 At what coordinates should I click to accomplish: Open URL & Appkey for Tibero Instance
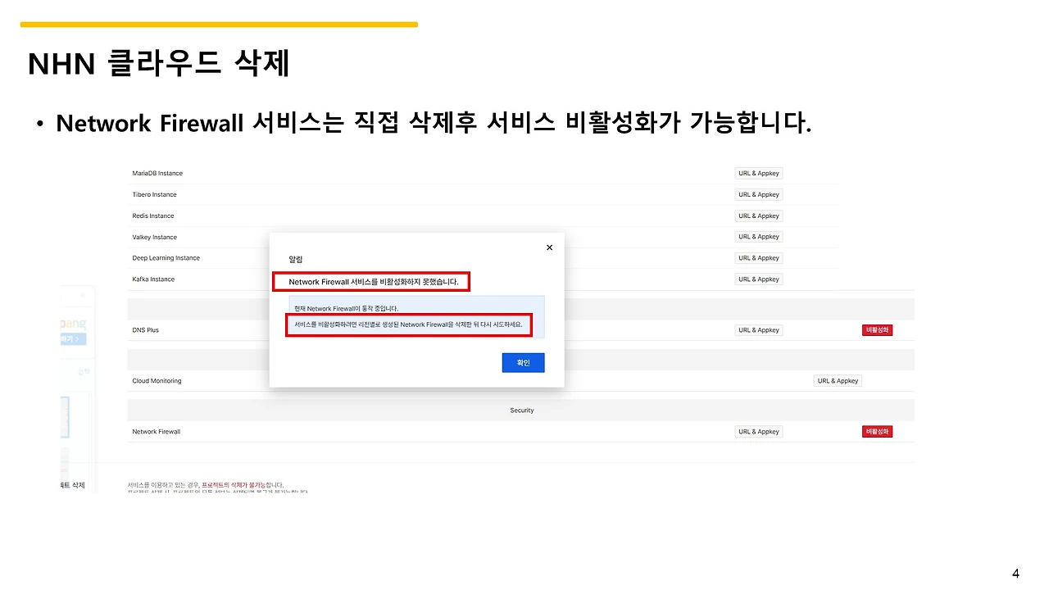(758, 194)
